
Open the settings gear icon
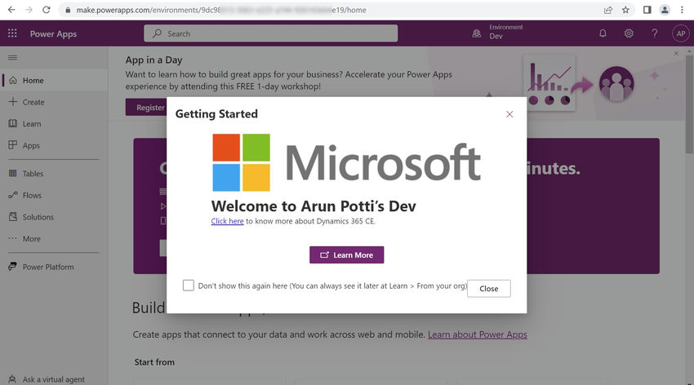tap(629, 33)
